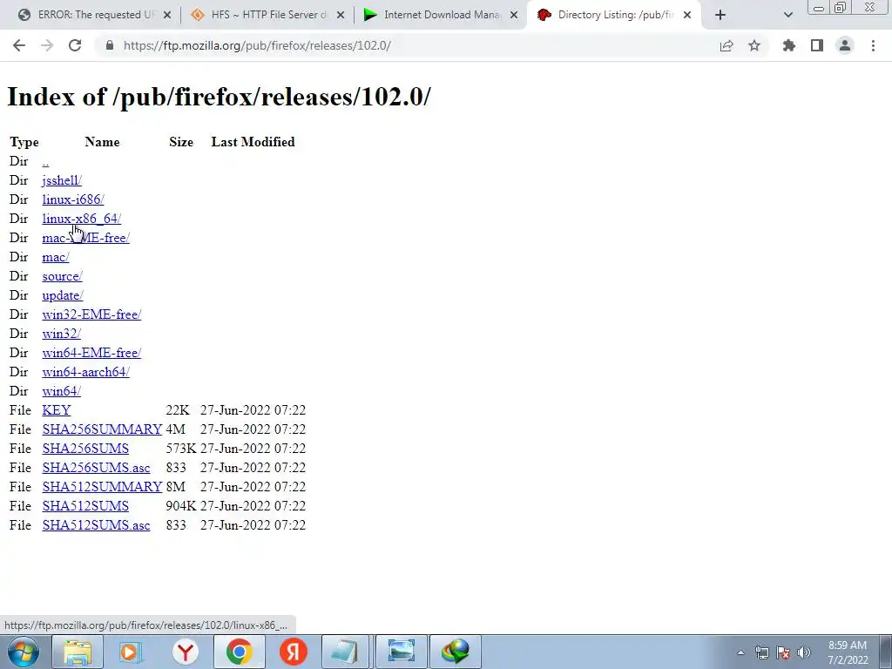Open Chrome's three-dot menu
This screenshot has width=892, height=669.
873,45
